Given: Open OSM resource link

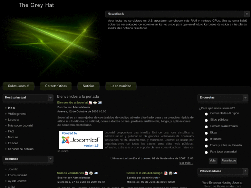Looking at the screenshot, I should pyautogui.click(x=11, y=187).
